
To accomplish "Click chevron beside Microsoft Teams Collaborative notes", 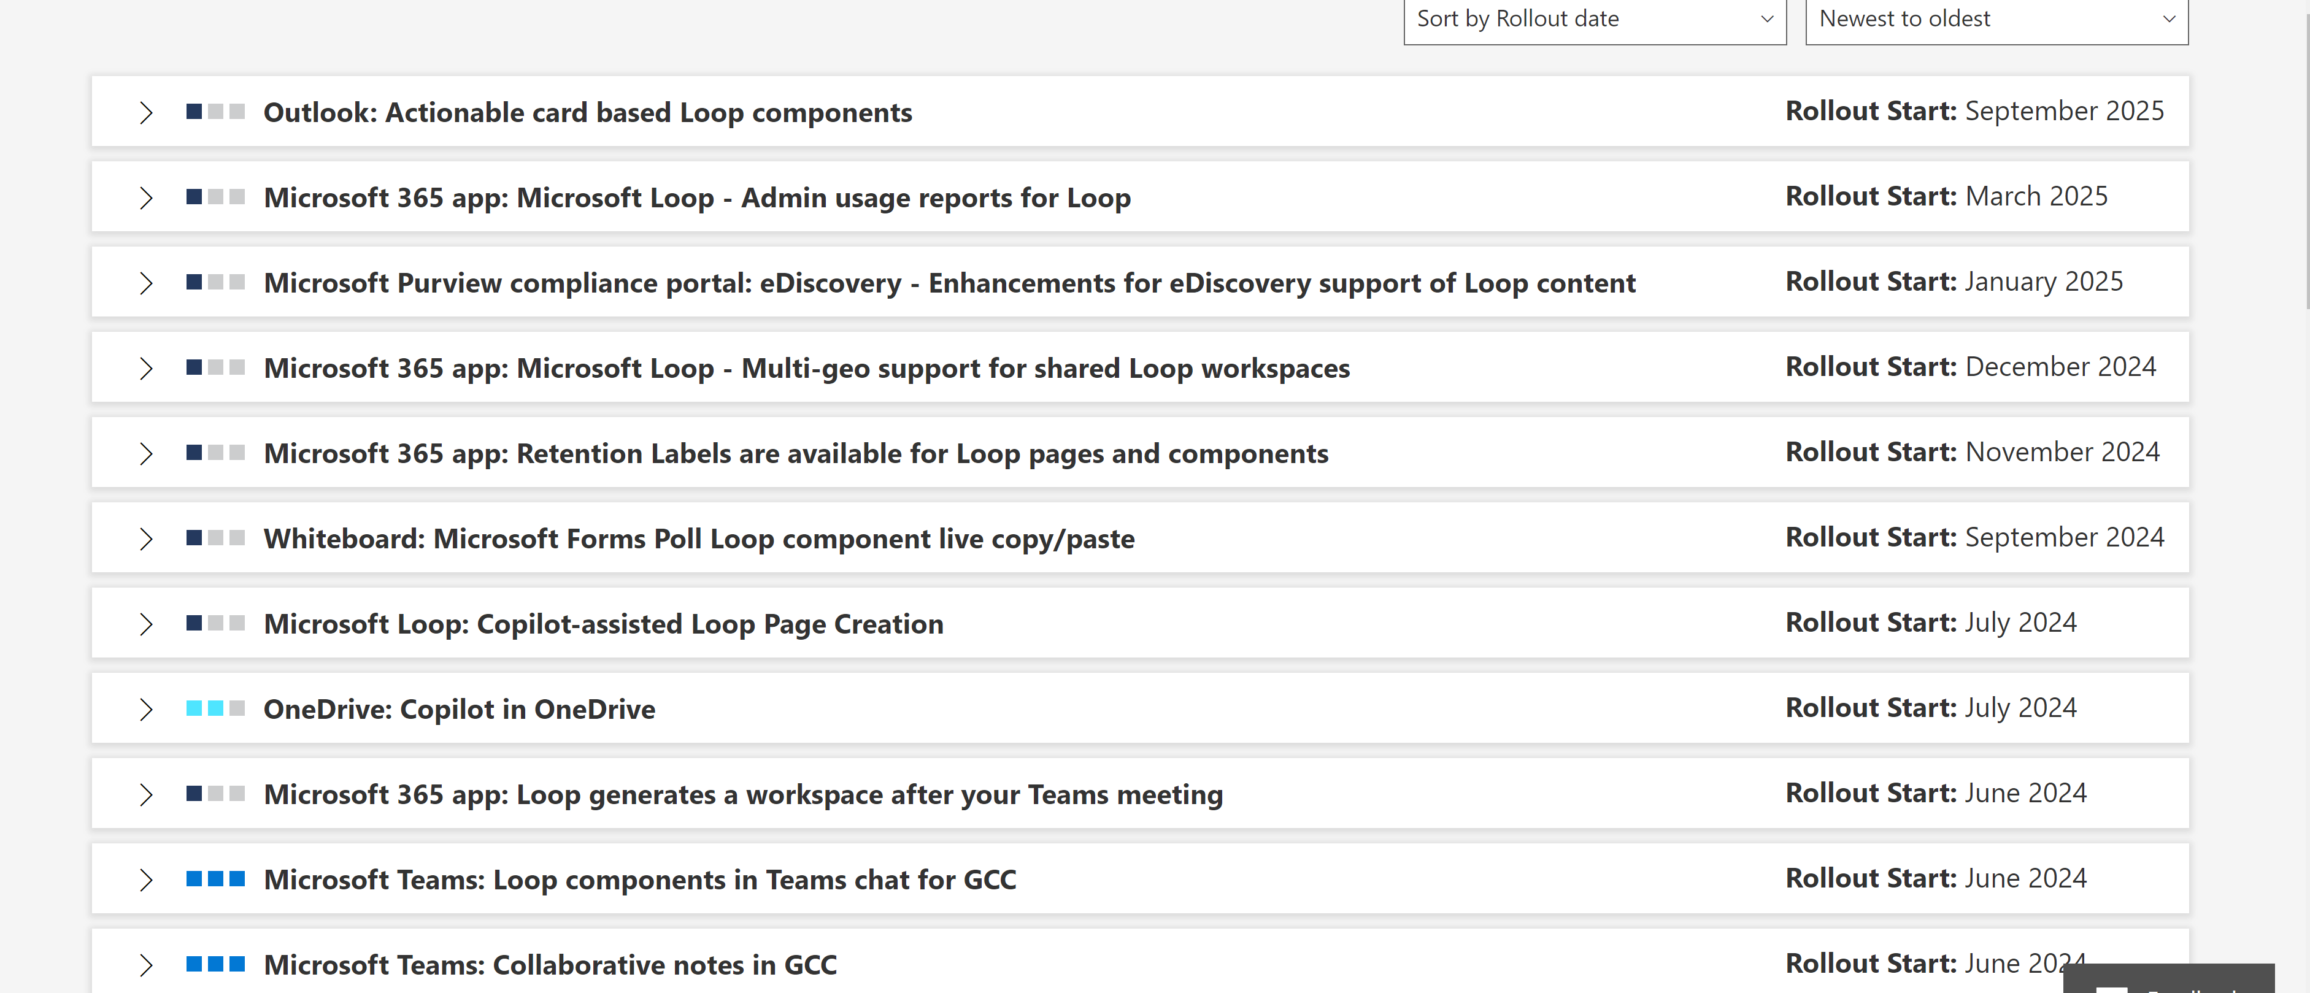I will [146, 965].
